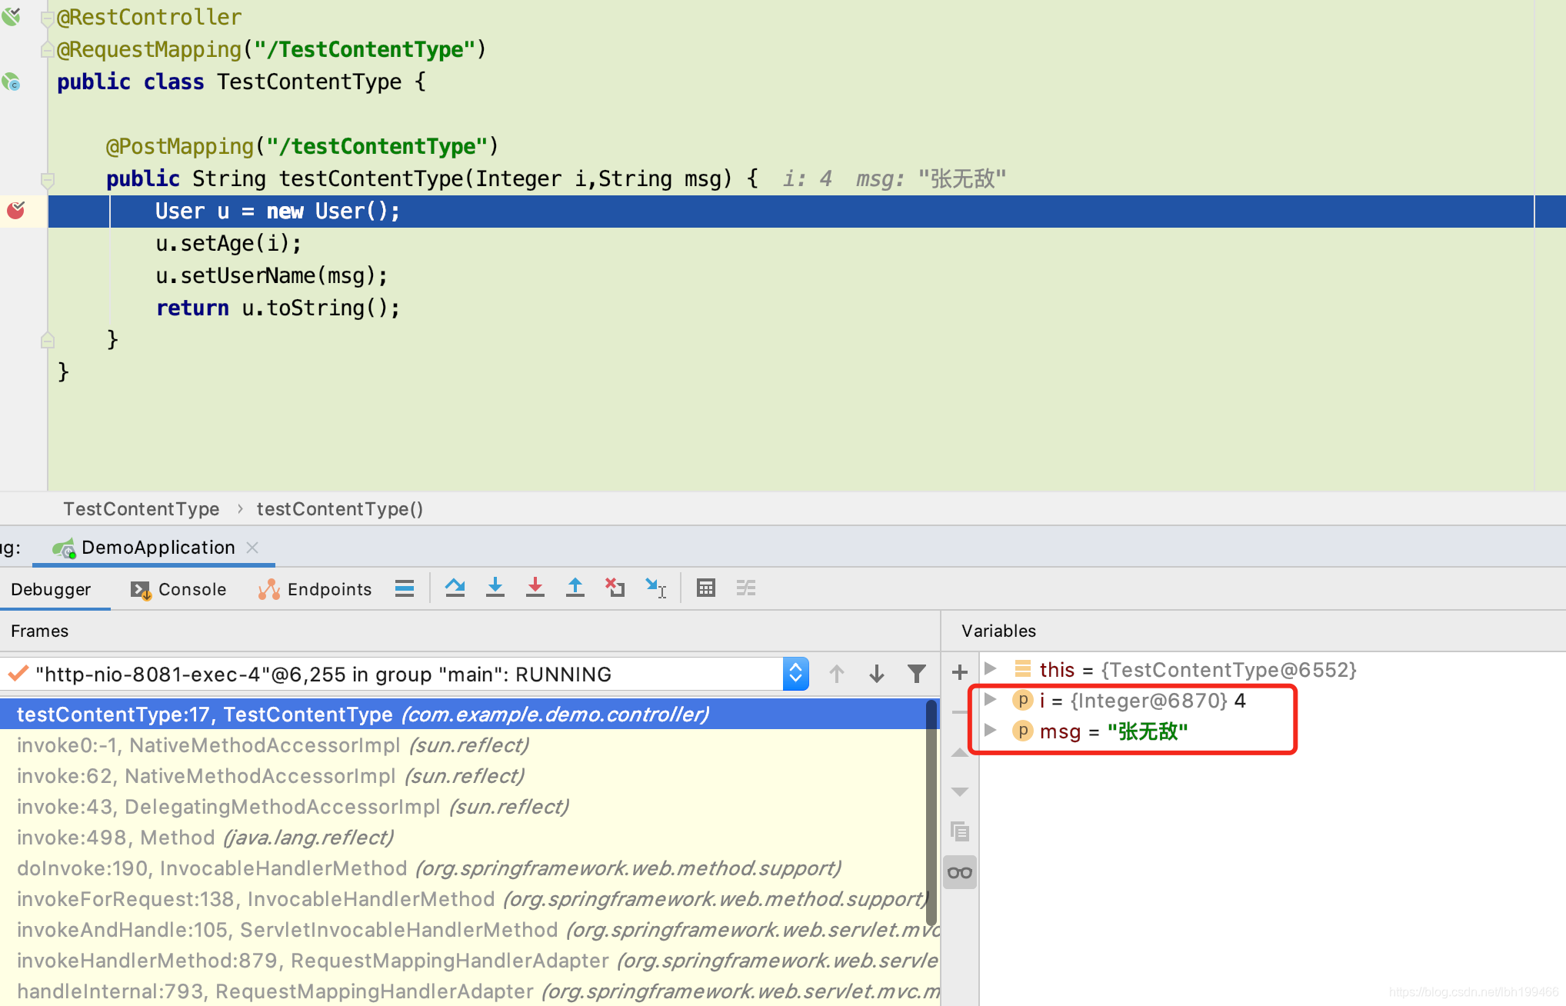The width and height of the screenshot is (1566, 1006).
Task: Click the gutter icon beside @RestController
Action: tap(12, 16)
